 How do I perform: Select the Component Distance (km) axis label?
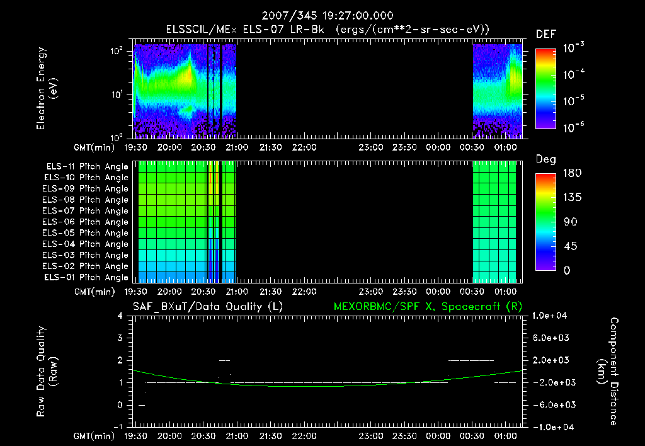(x=608, y=372)
